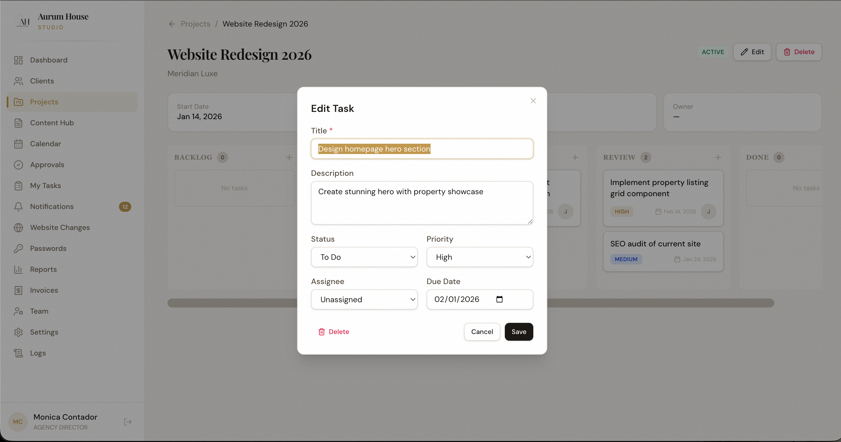This screenshot has height=442, width=841.
Task: Open the SEO audit of current site card
Action: tap(663, 251)
